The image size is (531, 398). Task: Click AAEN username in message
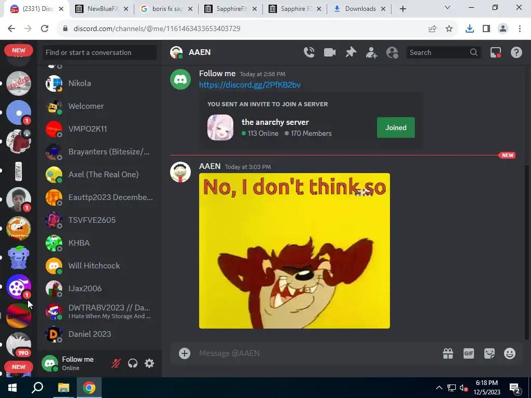coord(209,166)
